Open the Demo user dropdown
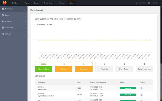Viewport: 162px width, 101px height. [x=156, y=3]
